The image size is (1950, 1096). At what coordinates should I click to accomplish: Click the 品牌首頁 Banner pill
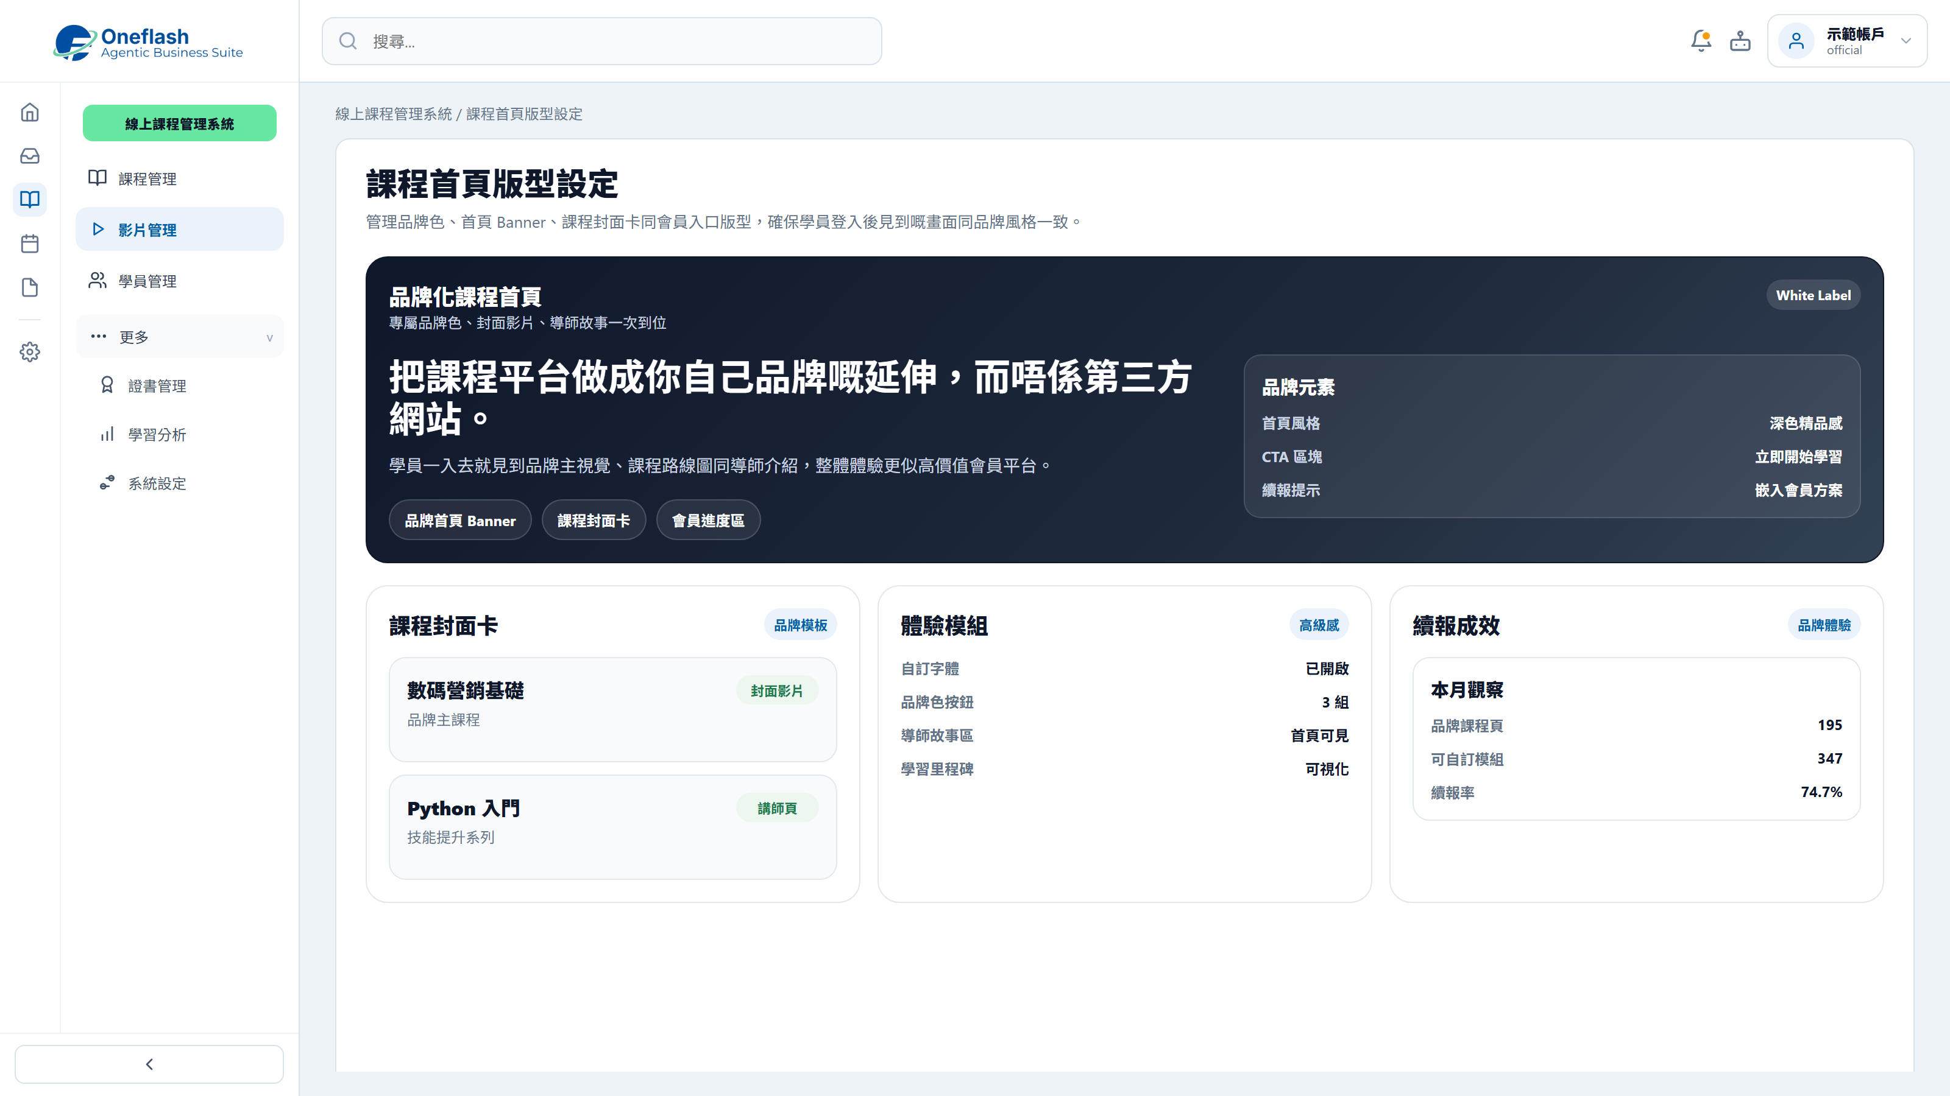[459, 521]
